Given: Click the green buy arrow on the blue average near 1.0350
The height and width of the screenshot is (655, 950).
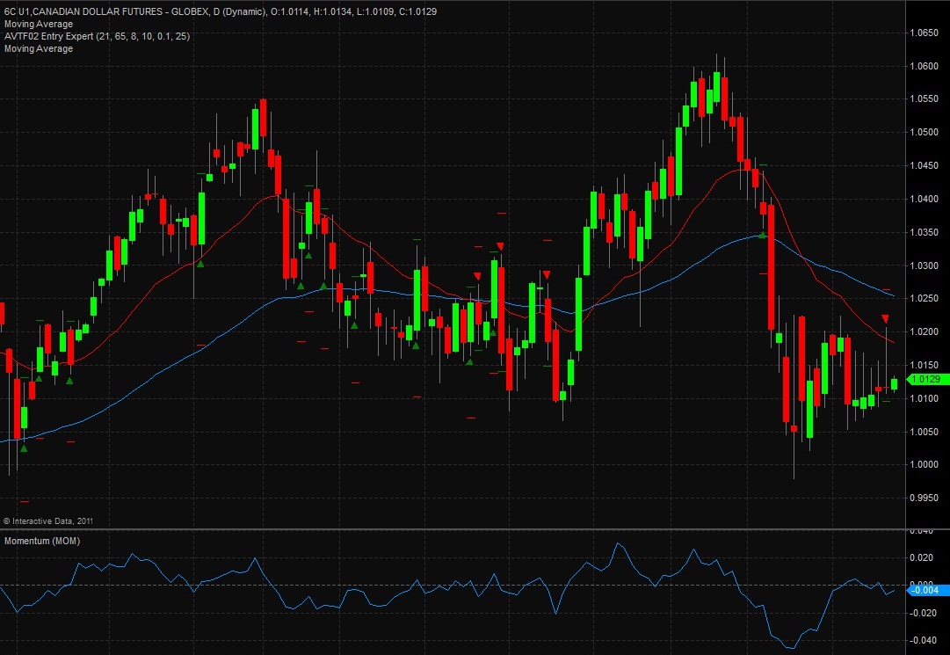Looking at the screenshot, I should [x=763, y=235].
